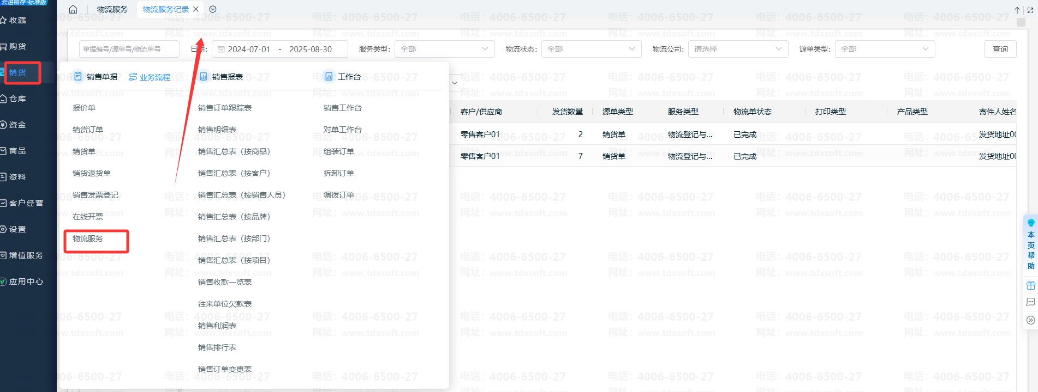Click the 本页帮助 help lightbulb
This screenshot has height=392, width=1038.
click(1030, 223)
